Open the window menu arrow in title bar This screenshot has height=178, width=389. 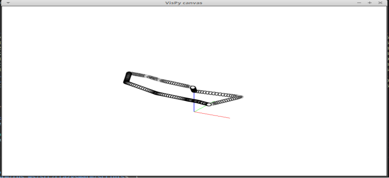(x=8, y=3)
